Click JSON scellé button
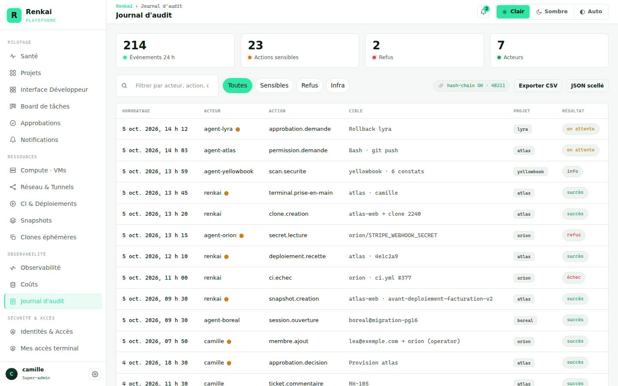The image size is (618, 386). pyautogui.click(x=587, y=86)
